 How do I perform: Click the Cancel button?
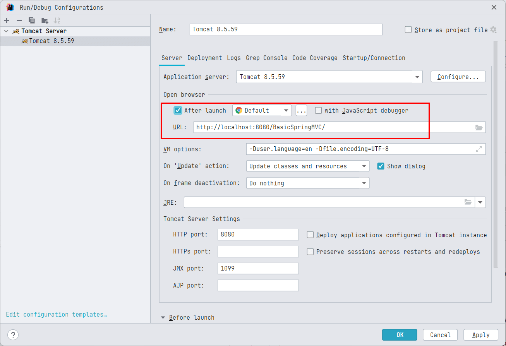[441, 335]
